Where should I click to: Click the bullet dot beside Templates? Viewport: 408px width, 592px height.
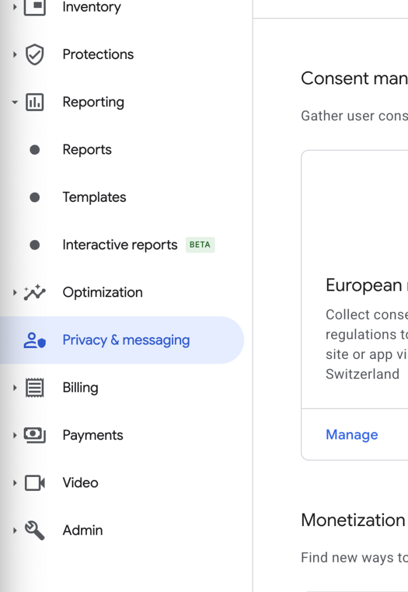(35, 198)
